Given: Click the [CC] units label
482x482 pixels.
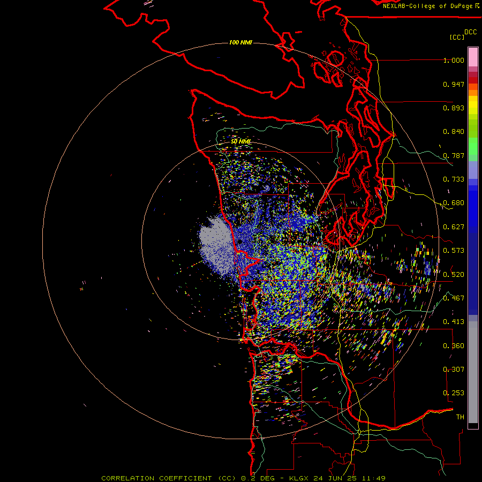Looking at the screenshot, I should point(457,37).
